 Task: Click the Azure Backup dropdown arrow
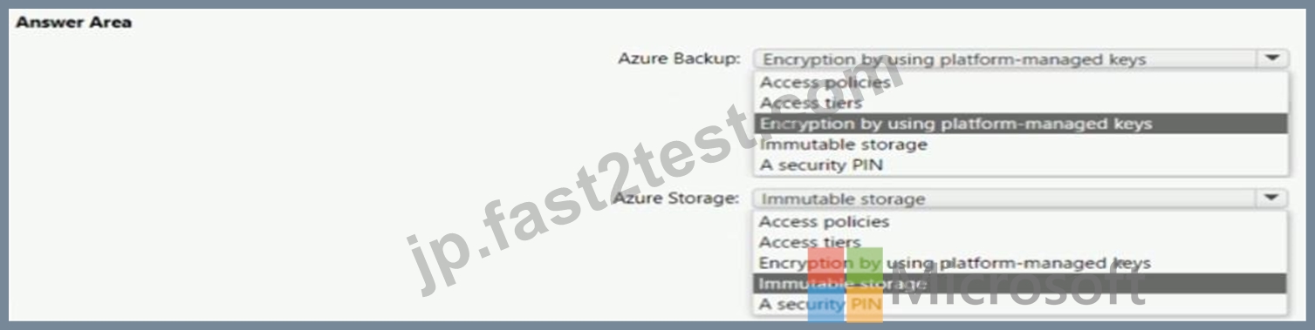tap(1271, 58)
